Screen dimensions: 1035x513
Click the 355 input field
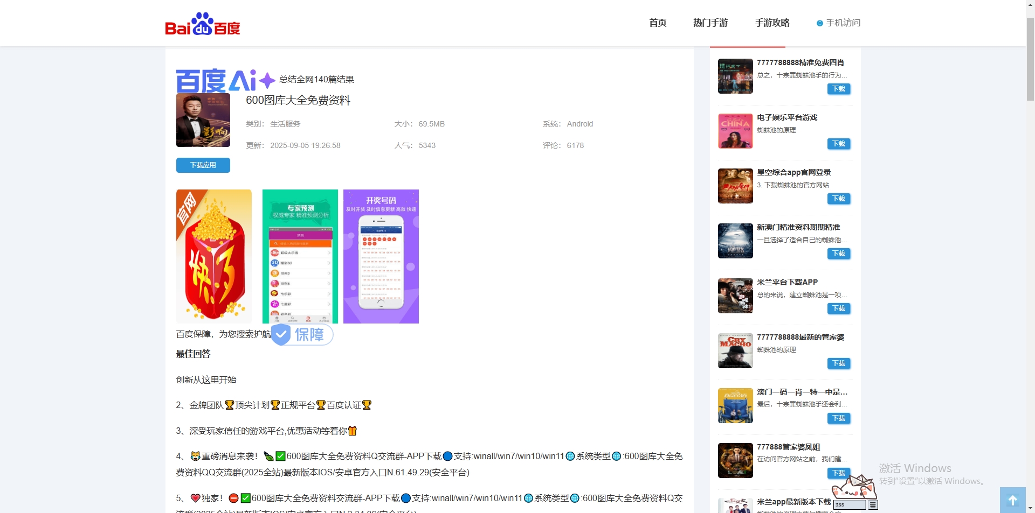[x=851, y=505]
